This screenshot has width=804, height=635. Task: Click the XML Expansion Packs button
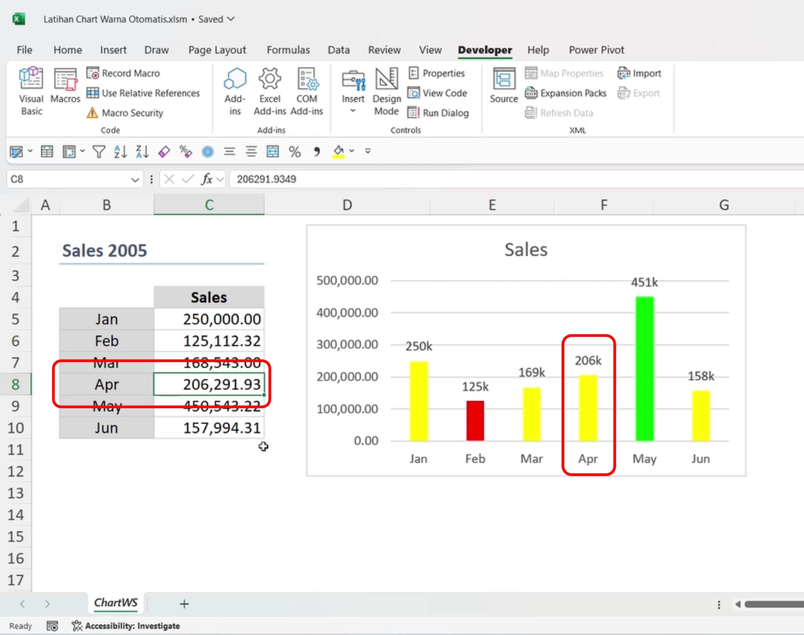(x=566, y=93)
